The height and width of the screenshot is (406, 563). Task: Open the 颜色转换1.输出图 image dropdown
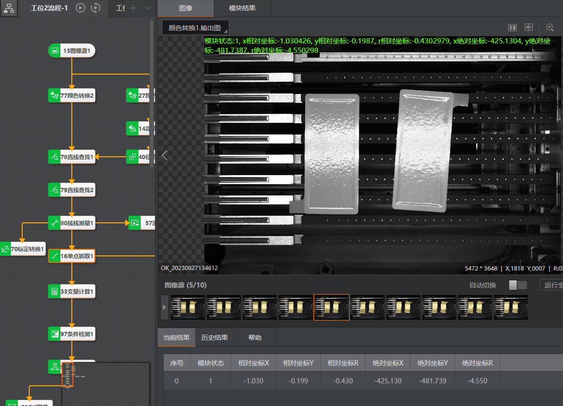pyautogui.click(x=195, y=28)
